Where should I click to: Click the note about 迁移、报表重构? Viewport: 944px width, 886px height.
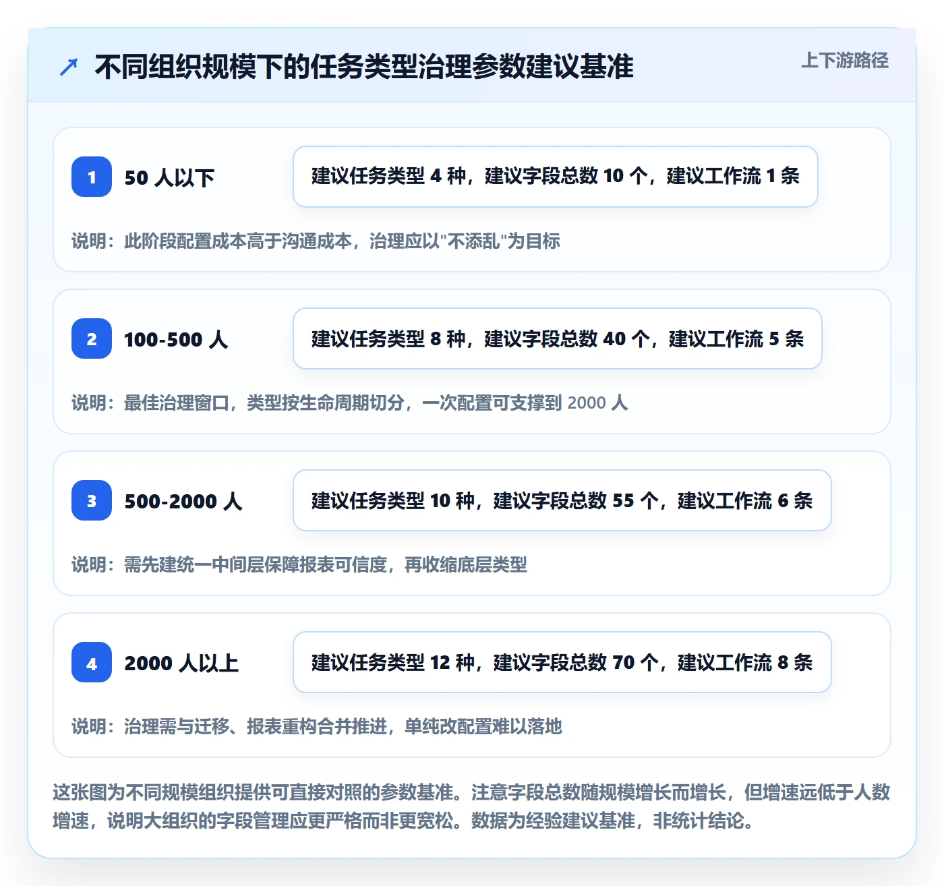317,726
